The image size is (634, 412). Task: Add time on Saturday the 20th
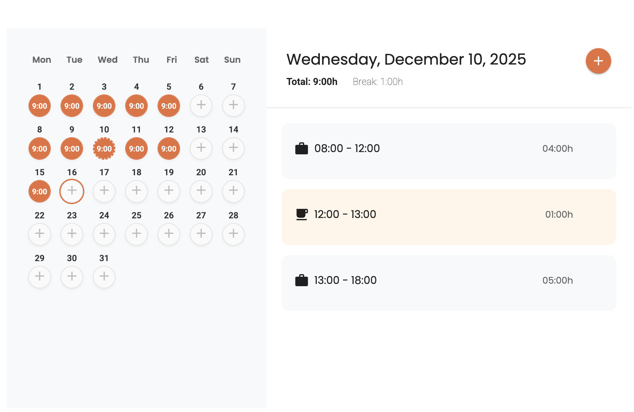point(201,191)
